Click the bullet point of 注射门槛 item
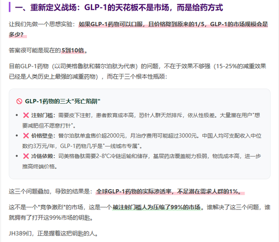Viewport: 279px width, 242px height. click(x=17, y=115)
